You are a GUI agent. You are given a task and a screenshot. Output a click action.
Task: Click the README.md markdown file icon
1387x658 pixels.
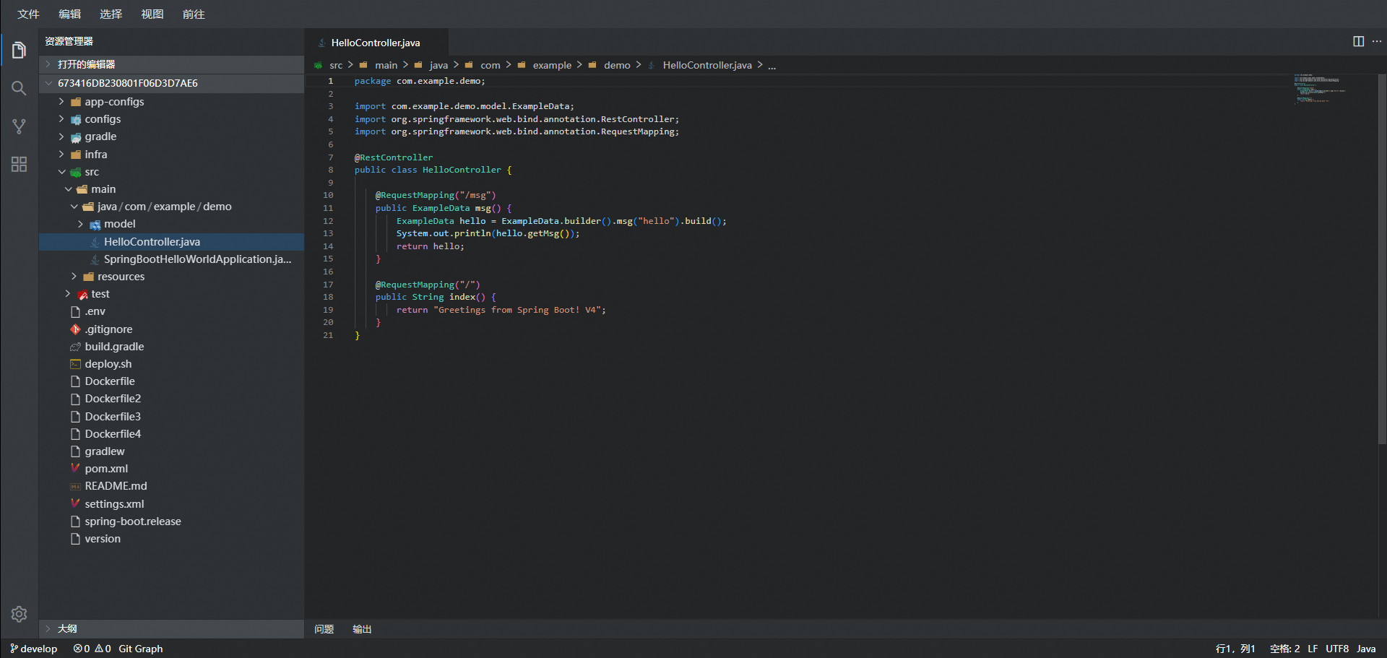[x=75, y=486]
